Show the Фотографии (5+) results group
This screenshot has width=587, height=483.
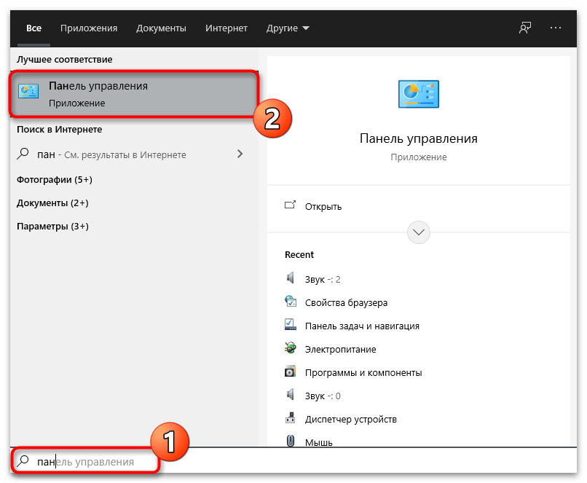coord(55,179)
